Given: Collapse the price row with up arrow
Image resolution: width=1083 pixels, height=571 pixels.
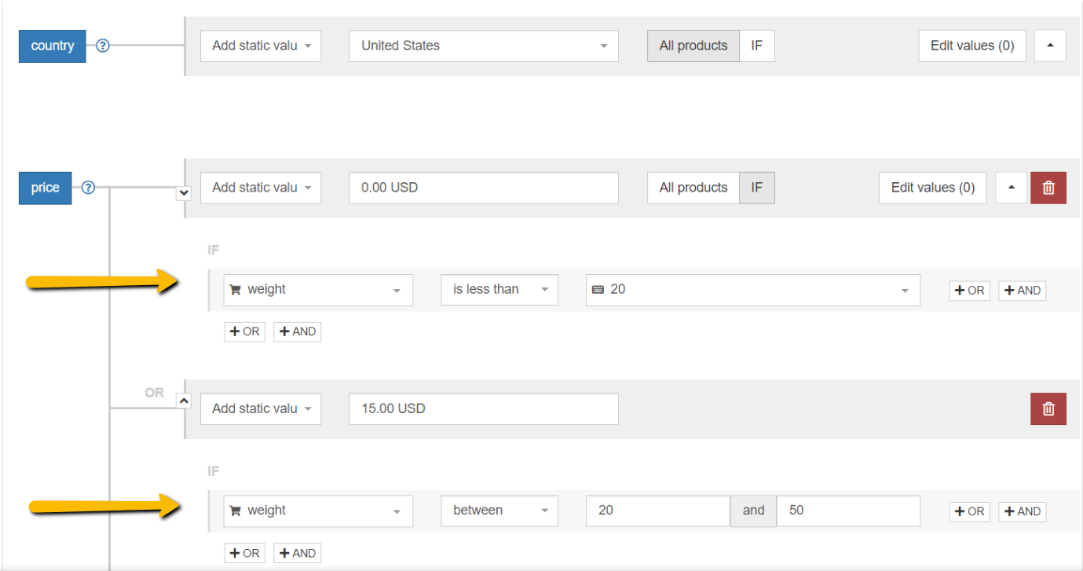Looking at the screenshot, I should click(x=1011, y=188).
